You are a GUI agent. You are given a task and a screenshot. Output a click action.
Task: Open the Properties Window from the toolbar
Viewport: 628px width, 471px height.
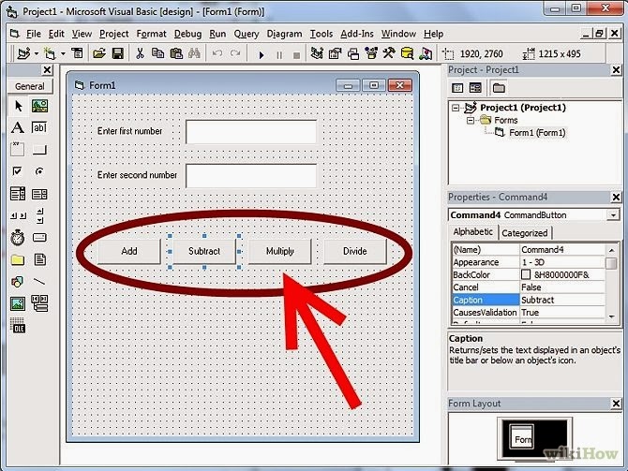[335, 53]
